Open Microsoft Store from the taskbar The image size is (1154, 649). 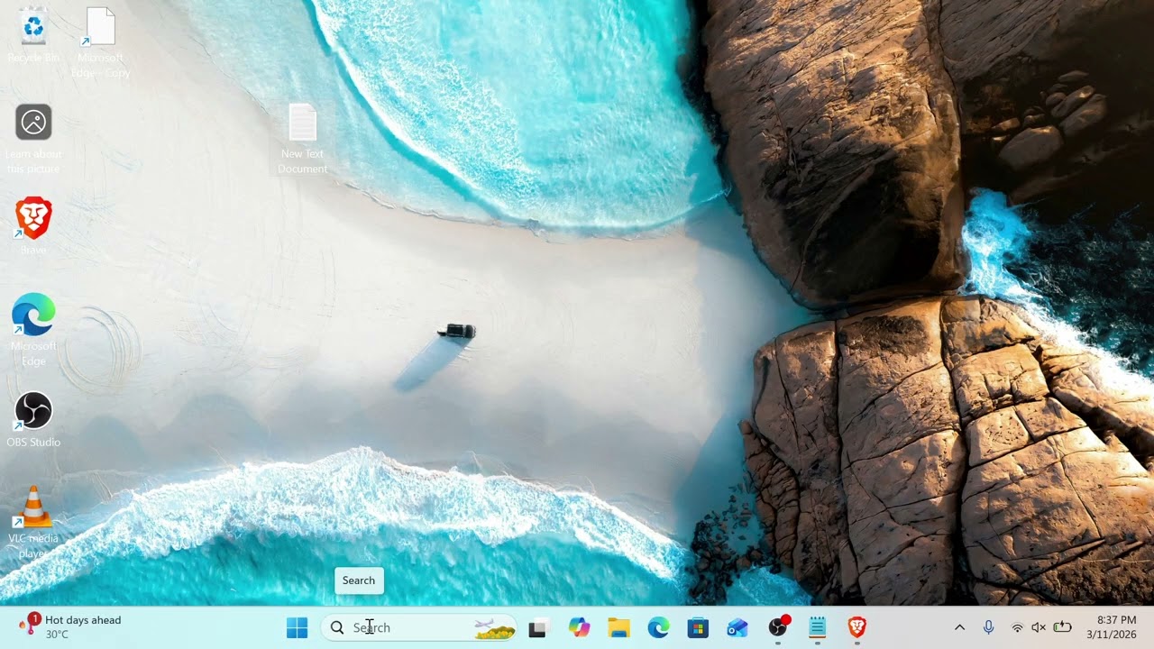pos(698,627)
